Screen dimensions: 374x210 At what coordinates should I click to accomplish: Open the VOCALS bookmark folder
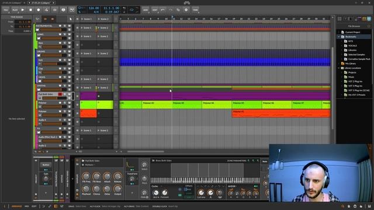tap(352, 45)
